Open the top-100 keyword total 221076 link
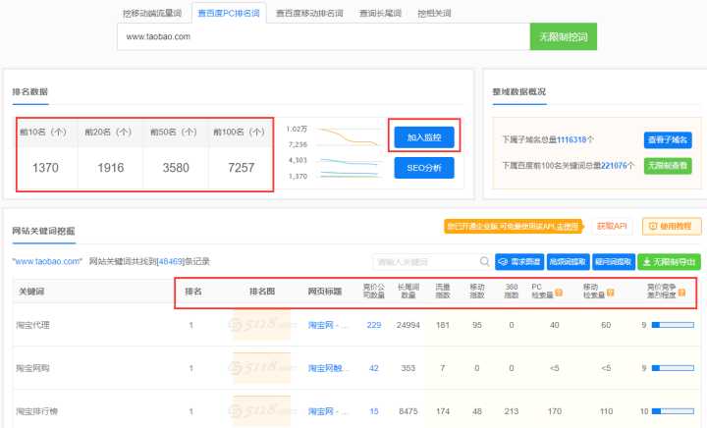The height and width of the screenshot is (428, 707). coord(614,165)
